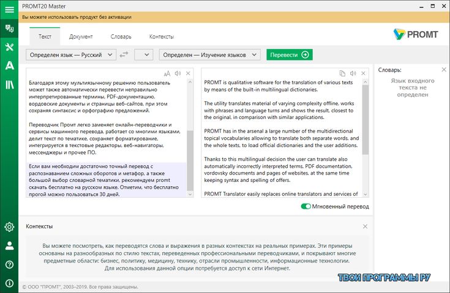
Task: Switch to the Текст tab
Action: pyautogui.click(x=45, y=37)
